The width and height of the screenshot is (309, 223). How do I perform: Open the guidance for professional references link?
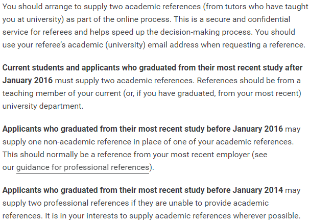83,167
